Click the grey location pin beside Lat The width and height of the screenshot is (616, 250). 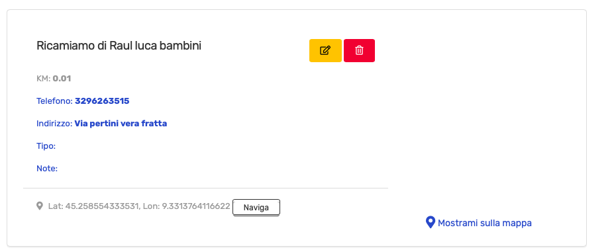coord(39,206)
